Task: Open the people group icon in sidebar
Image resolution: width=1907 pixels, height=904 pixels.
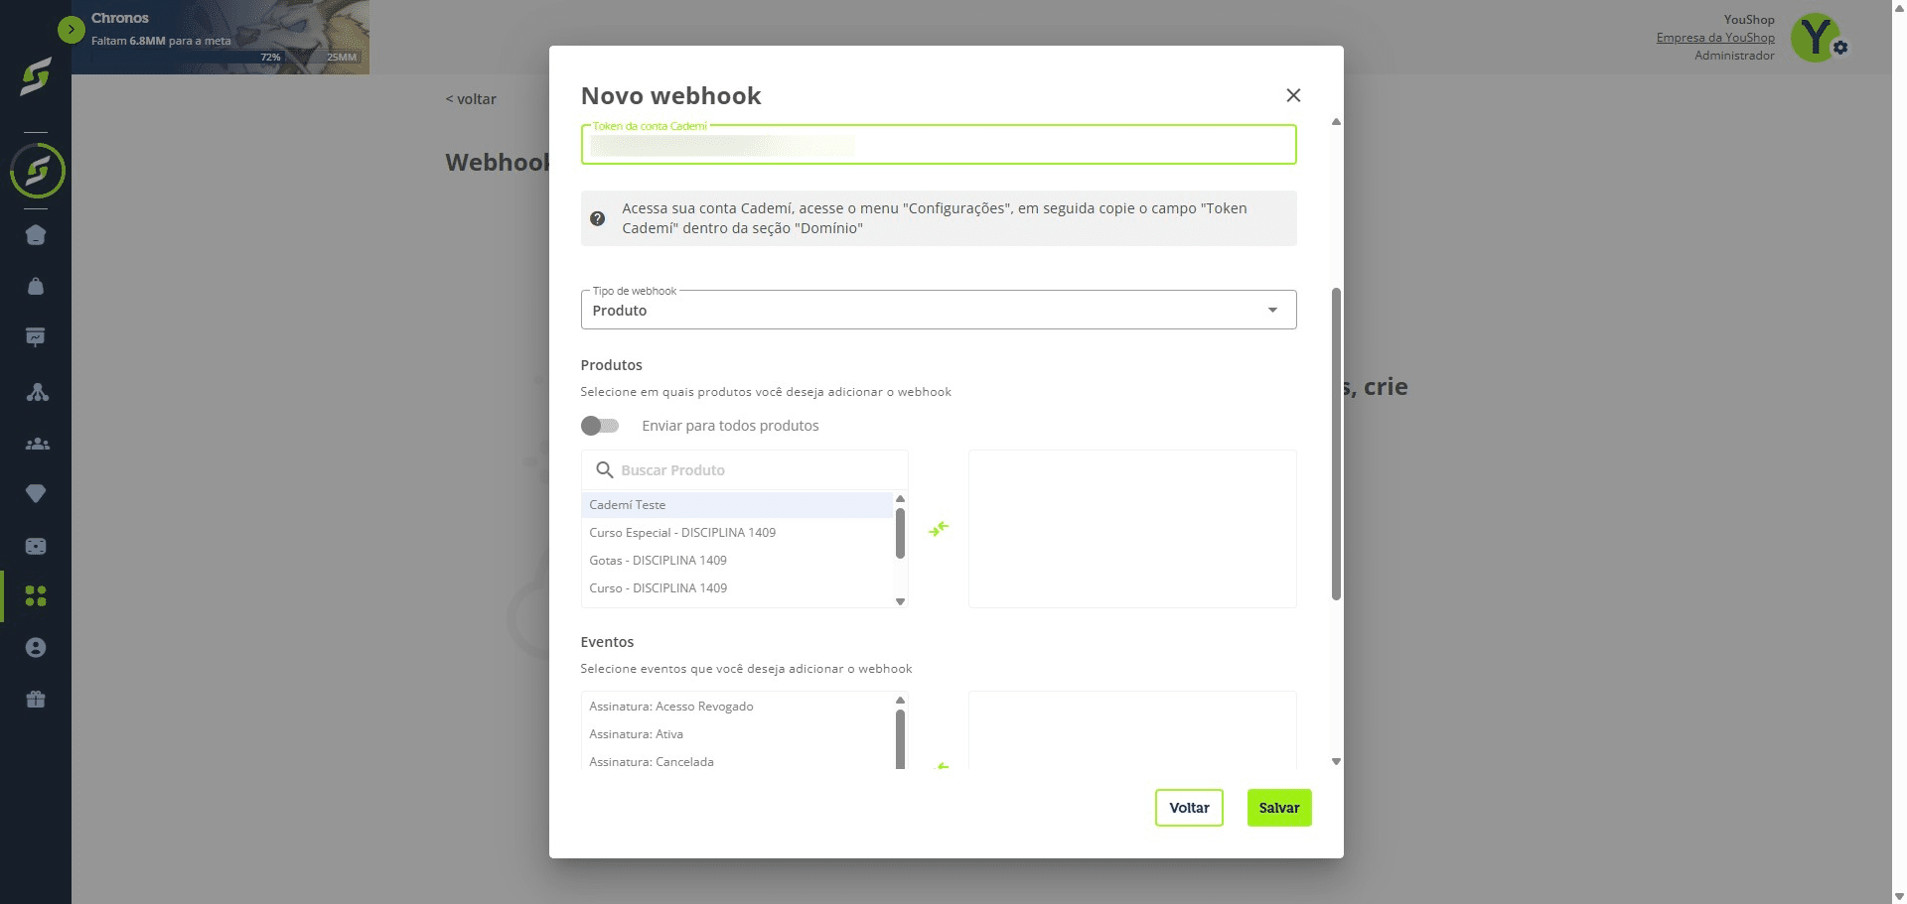Action: tap(37, 444)
